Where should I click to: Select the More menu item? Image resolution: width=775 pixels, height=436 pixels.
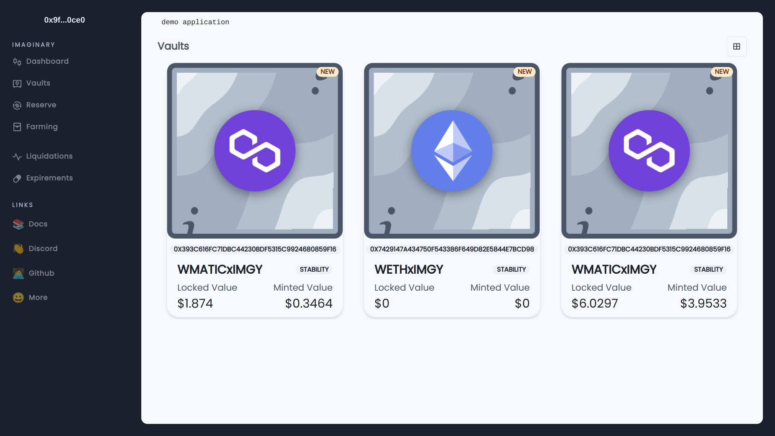[38, 298]
